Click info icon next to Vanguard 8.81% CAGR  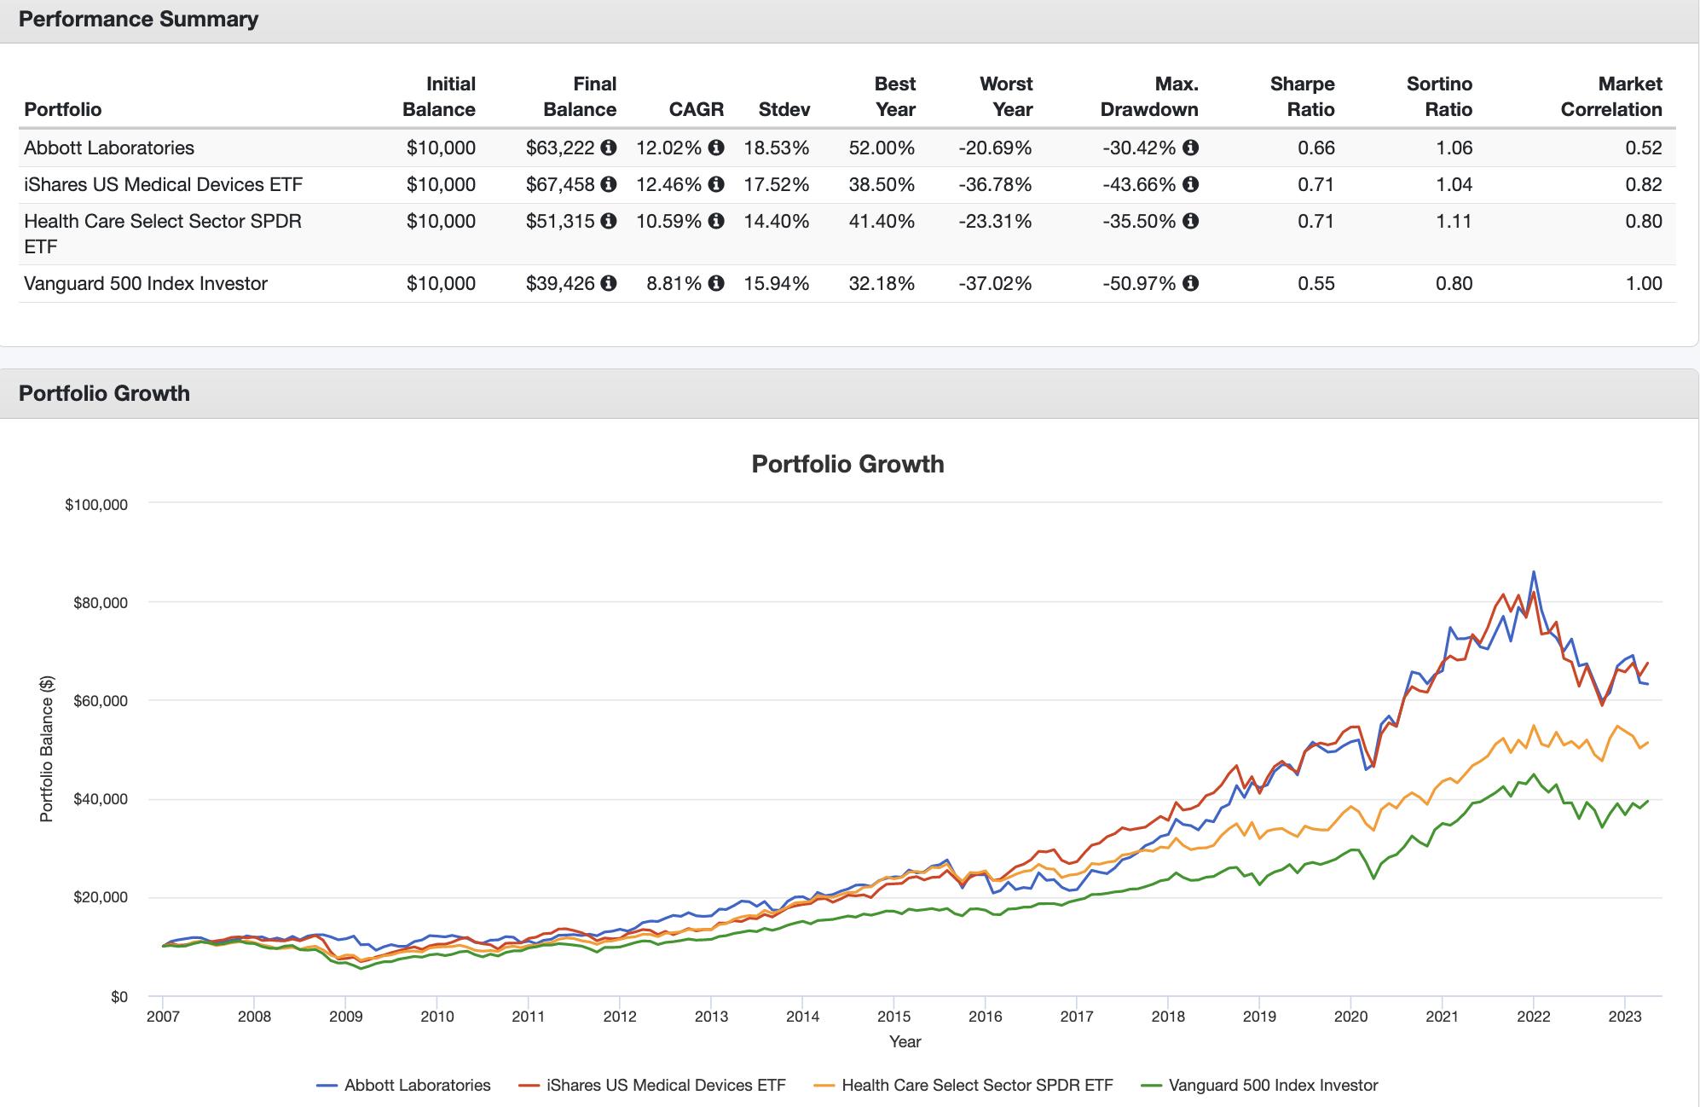(x=716, y=283)
